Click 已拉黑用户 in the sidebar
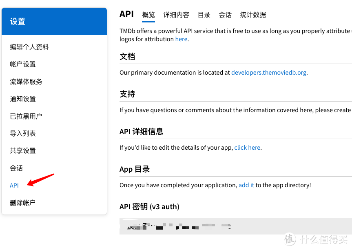Viewport: 352px width, 250px height. [26, 116]
